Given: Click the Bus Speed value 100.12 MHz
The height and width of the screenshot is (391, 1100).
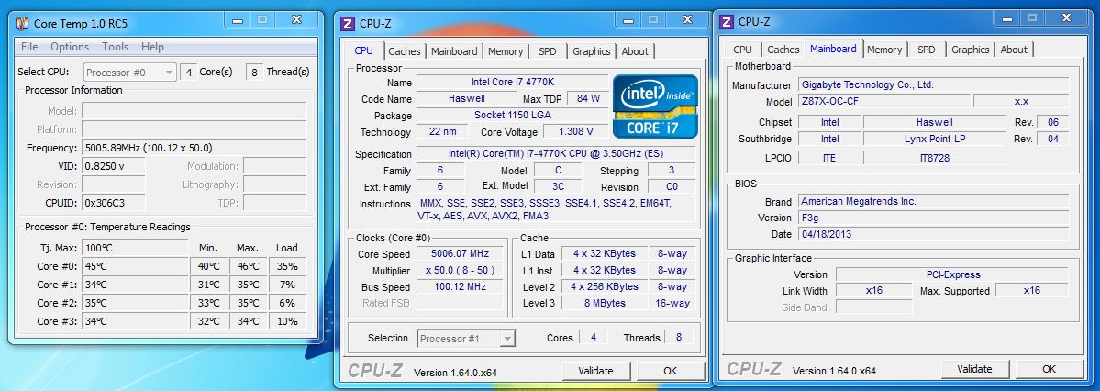Looking at the screenshot, I should 461,287.
